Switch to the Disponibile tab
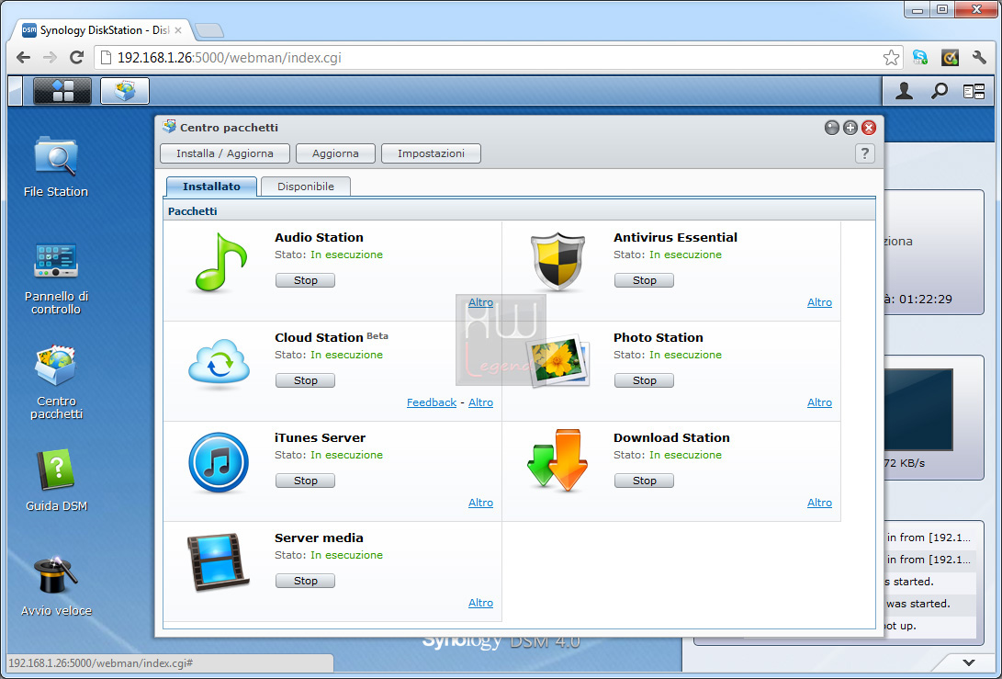The image size is (1002, 679). (x=306, y=187)
